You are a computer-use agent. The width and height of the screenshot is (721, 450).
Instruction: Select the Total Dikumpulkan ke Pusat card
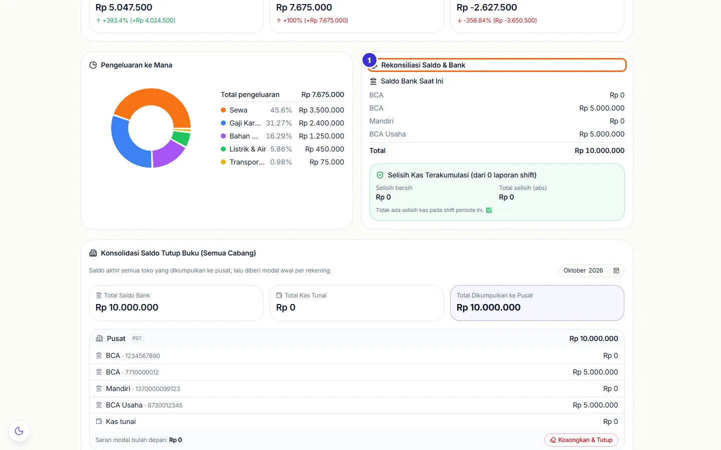pyautogui.click(x=537, y=303)
